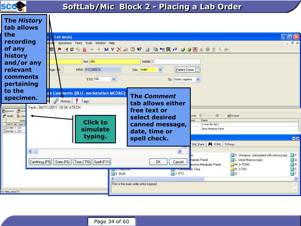
Task: Open the ESO dropdown showing HB
Action: [114, 79]
